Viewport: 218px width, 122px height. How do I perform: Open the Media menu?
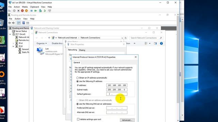[25, 7]
